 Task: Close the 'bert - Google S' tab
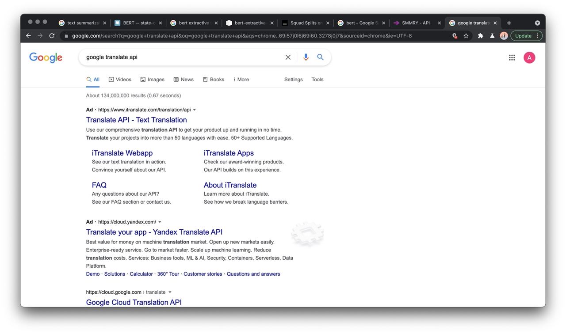(x=383, y=23)
